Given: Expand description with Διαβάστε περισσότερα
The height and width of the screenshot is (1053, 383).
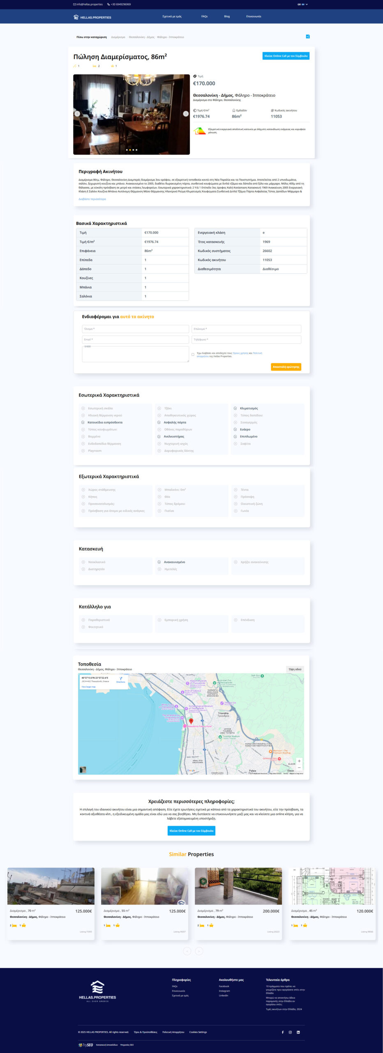Looking at the screenshot, I should 92,199.
